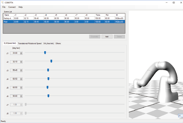Switch to SAL(Axis limit) tab

(x=48, y=43)
